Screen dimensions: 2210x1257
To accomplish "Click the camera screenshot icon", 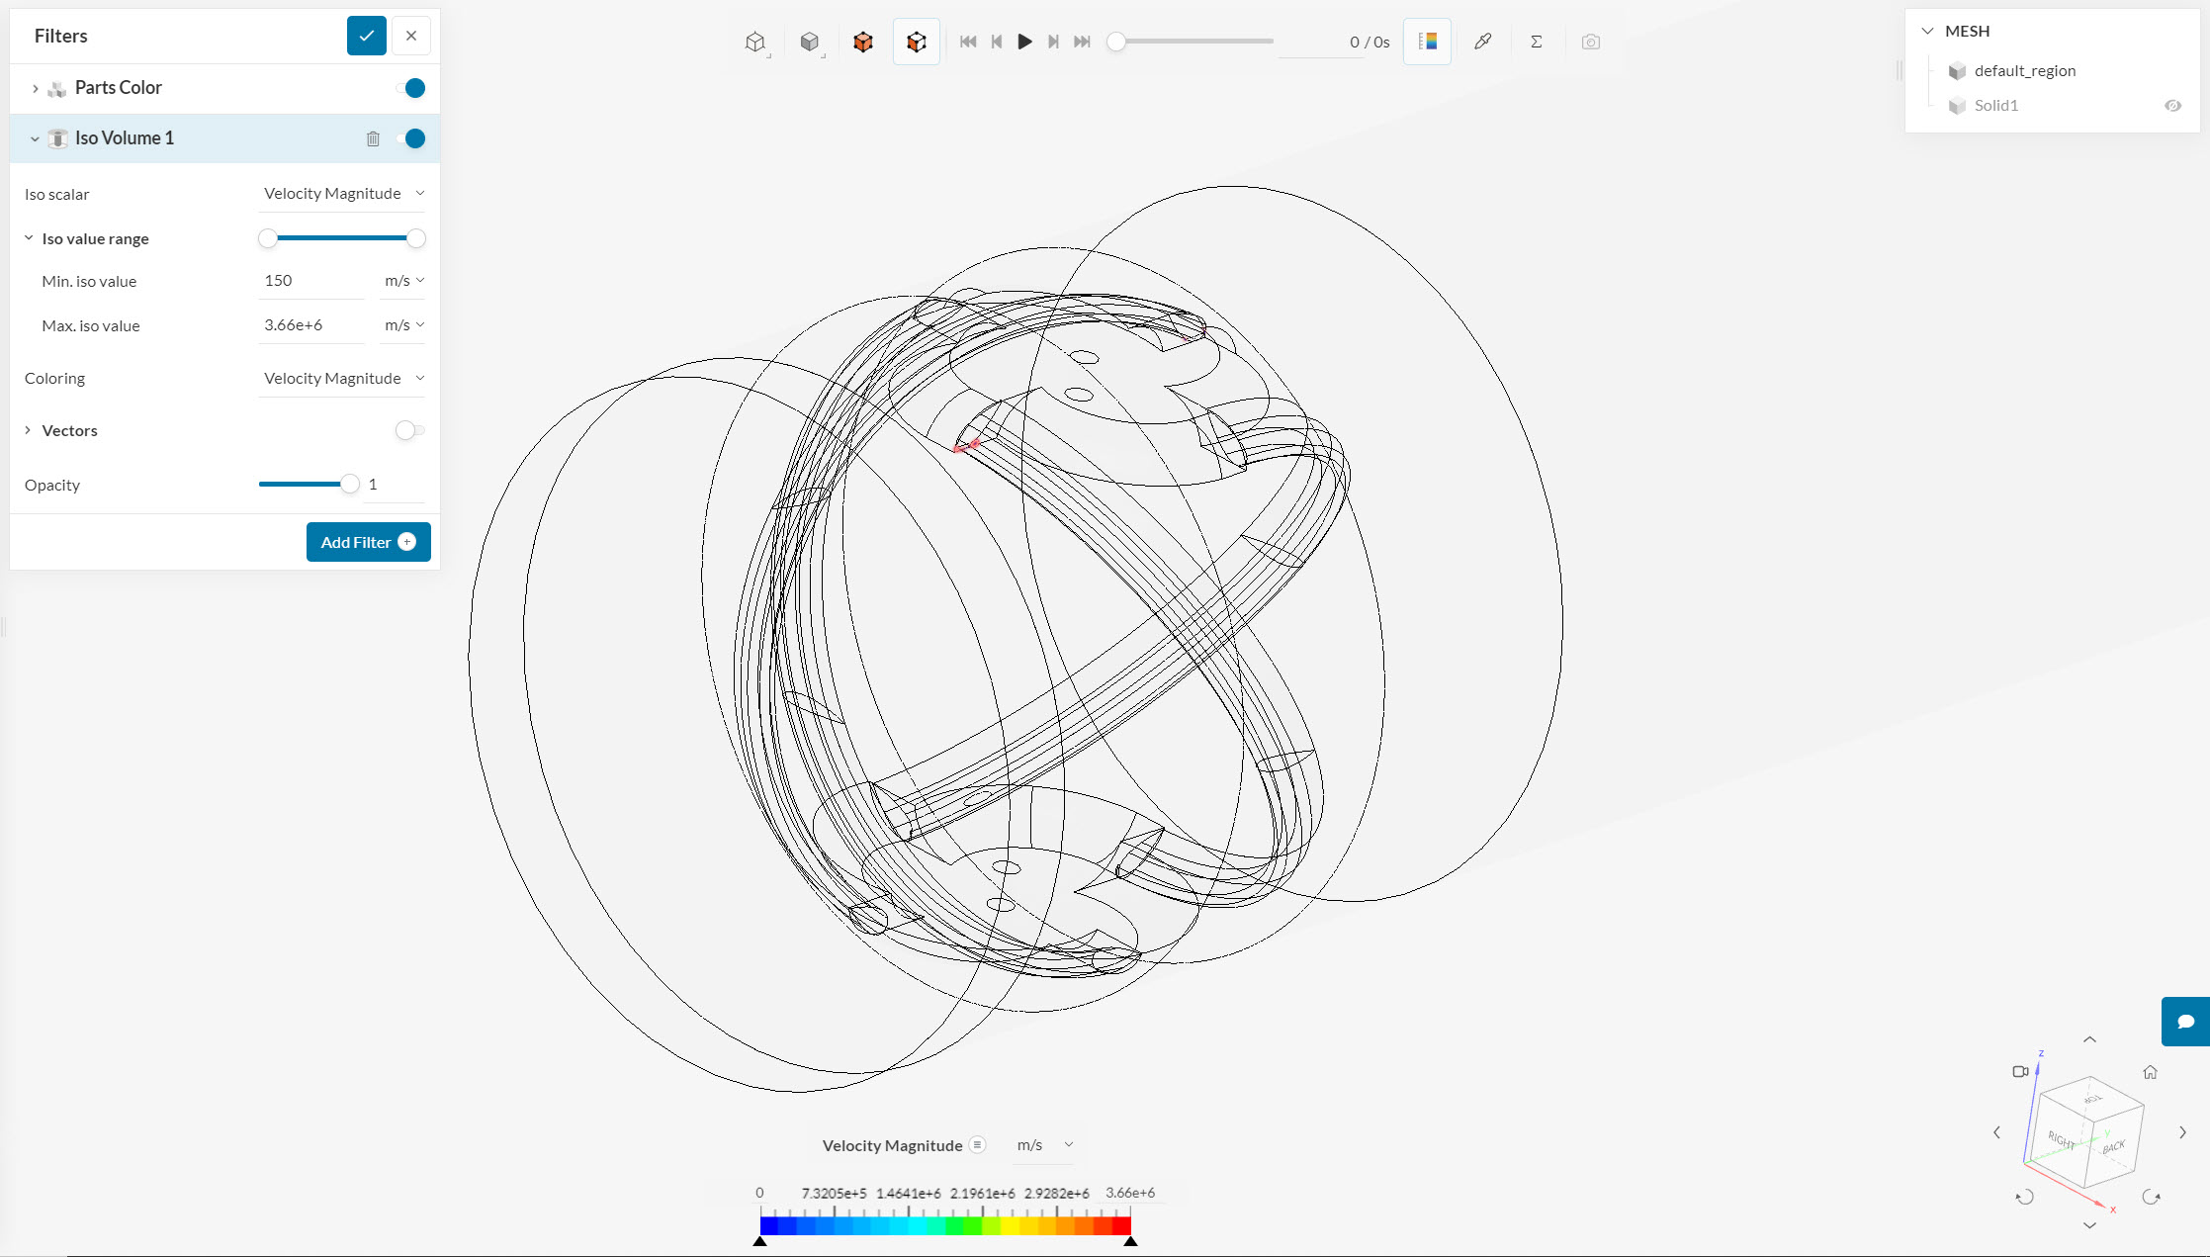I will coord(1590,42).
